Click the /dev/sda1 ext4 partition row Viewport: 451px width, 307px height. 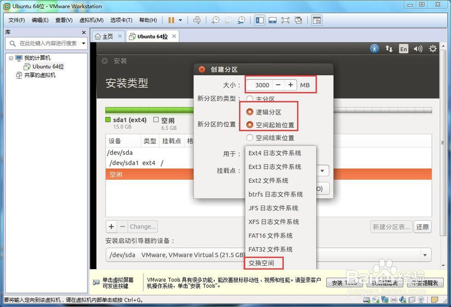point(150,163)
